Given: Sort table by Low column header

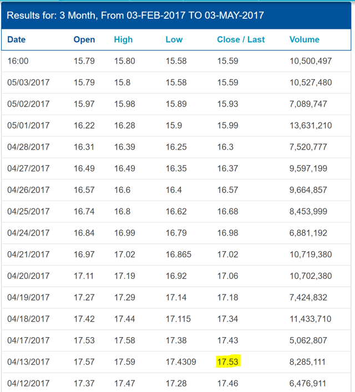Looking at the screenshot, I should click(x=174, y=39).
